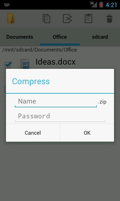The width and height of the screenshot is (120, 201).
Task: Cancel the Compress dialog
Action: tap(33, 133)
